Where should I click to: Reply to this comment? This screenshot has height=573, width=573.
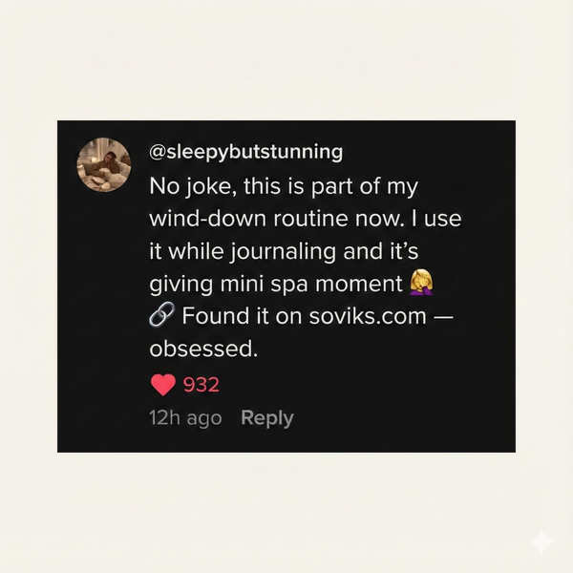tap(266, 418)
